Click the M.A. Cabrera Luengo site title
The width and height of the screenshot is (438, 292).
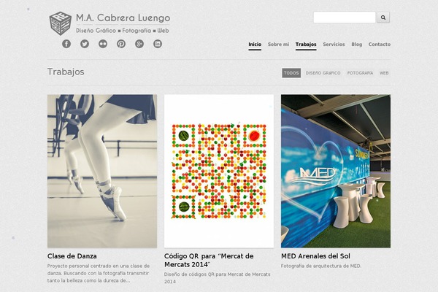(123, 18)
